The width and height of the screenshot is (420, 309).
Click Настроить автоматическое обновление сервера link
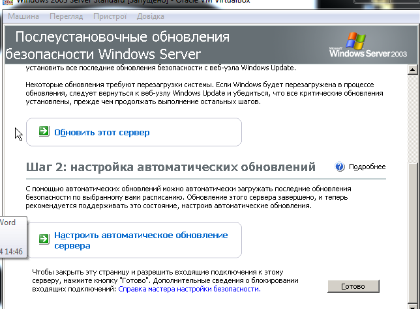tap(141, 240)
